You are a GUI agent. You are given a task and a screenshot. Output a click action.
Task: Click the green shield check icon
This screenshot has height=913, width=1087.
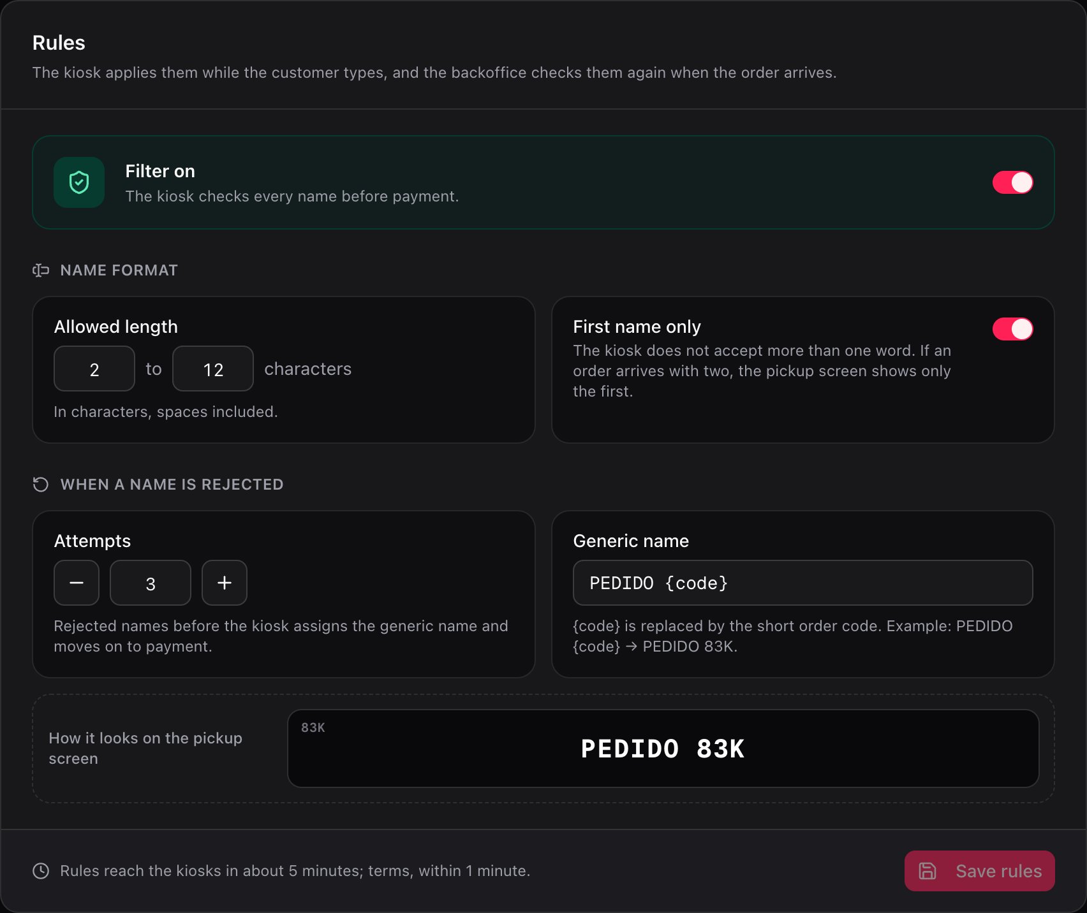tap(79, 182)
